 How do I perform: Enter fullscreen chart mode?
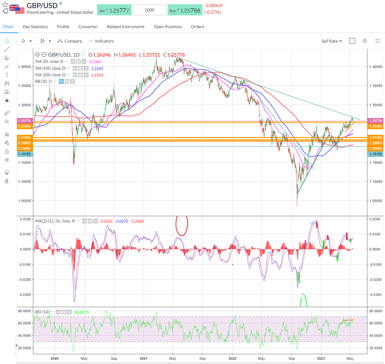tap(377, 41)
